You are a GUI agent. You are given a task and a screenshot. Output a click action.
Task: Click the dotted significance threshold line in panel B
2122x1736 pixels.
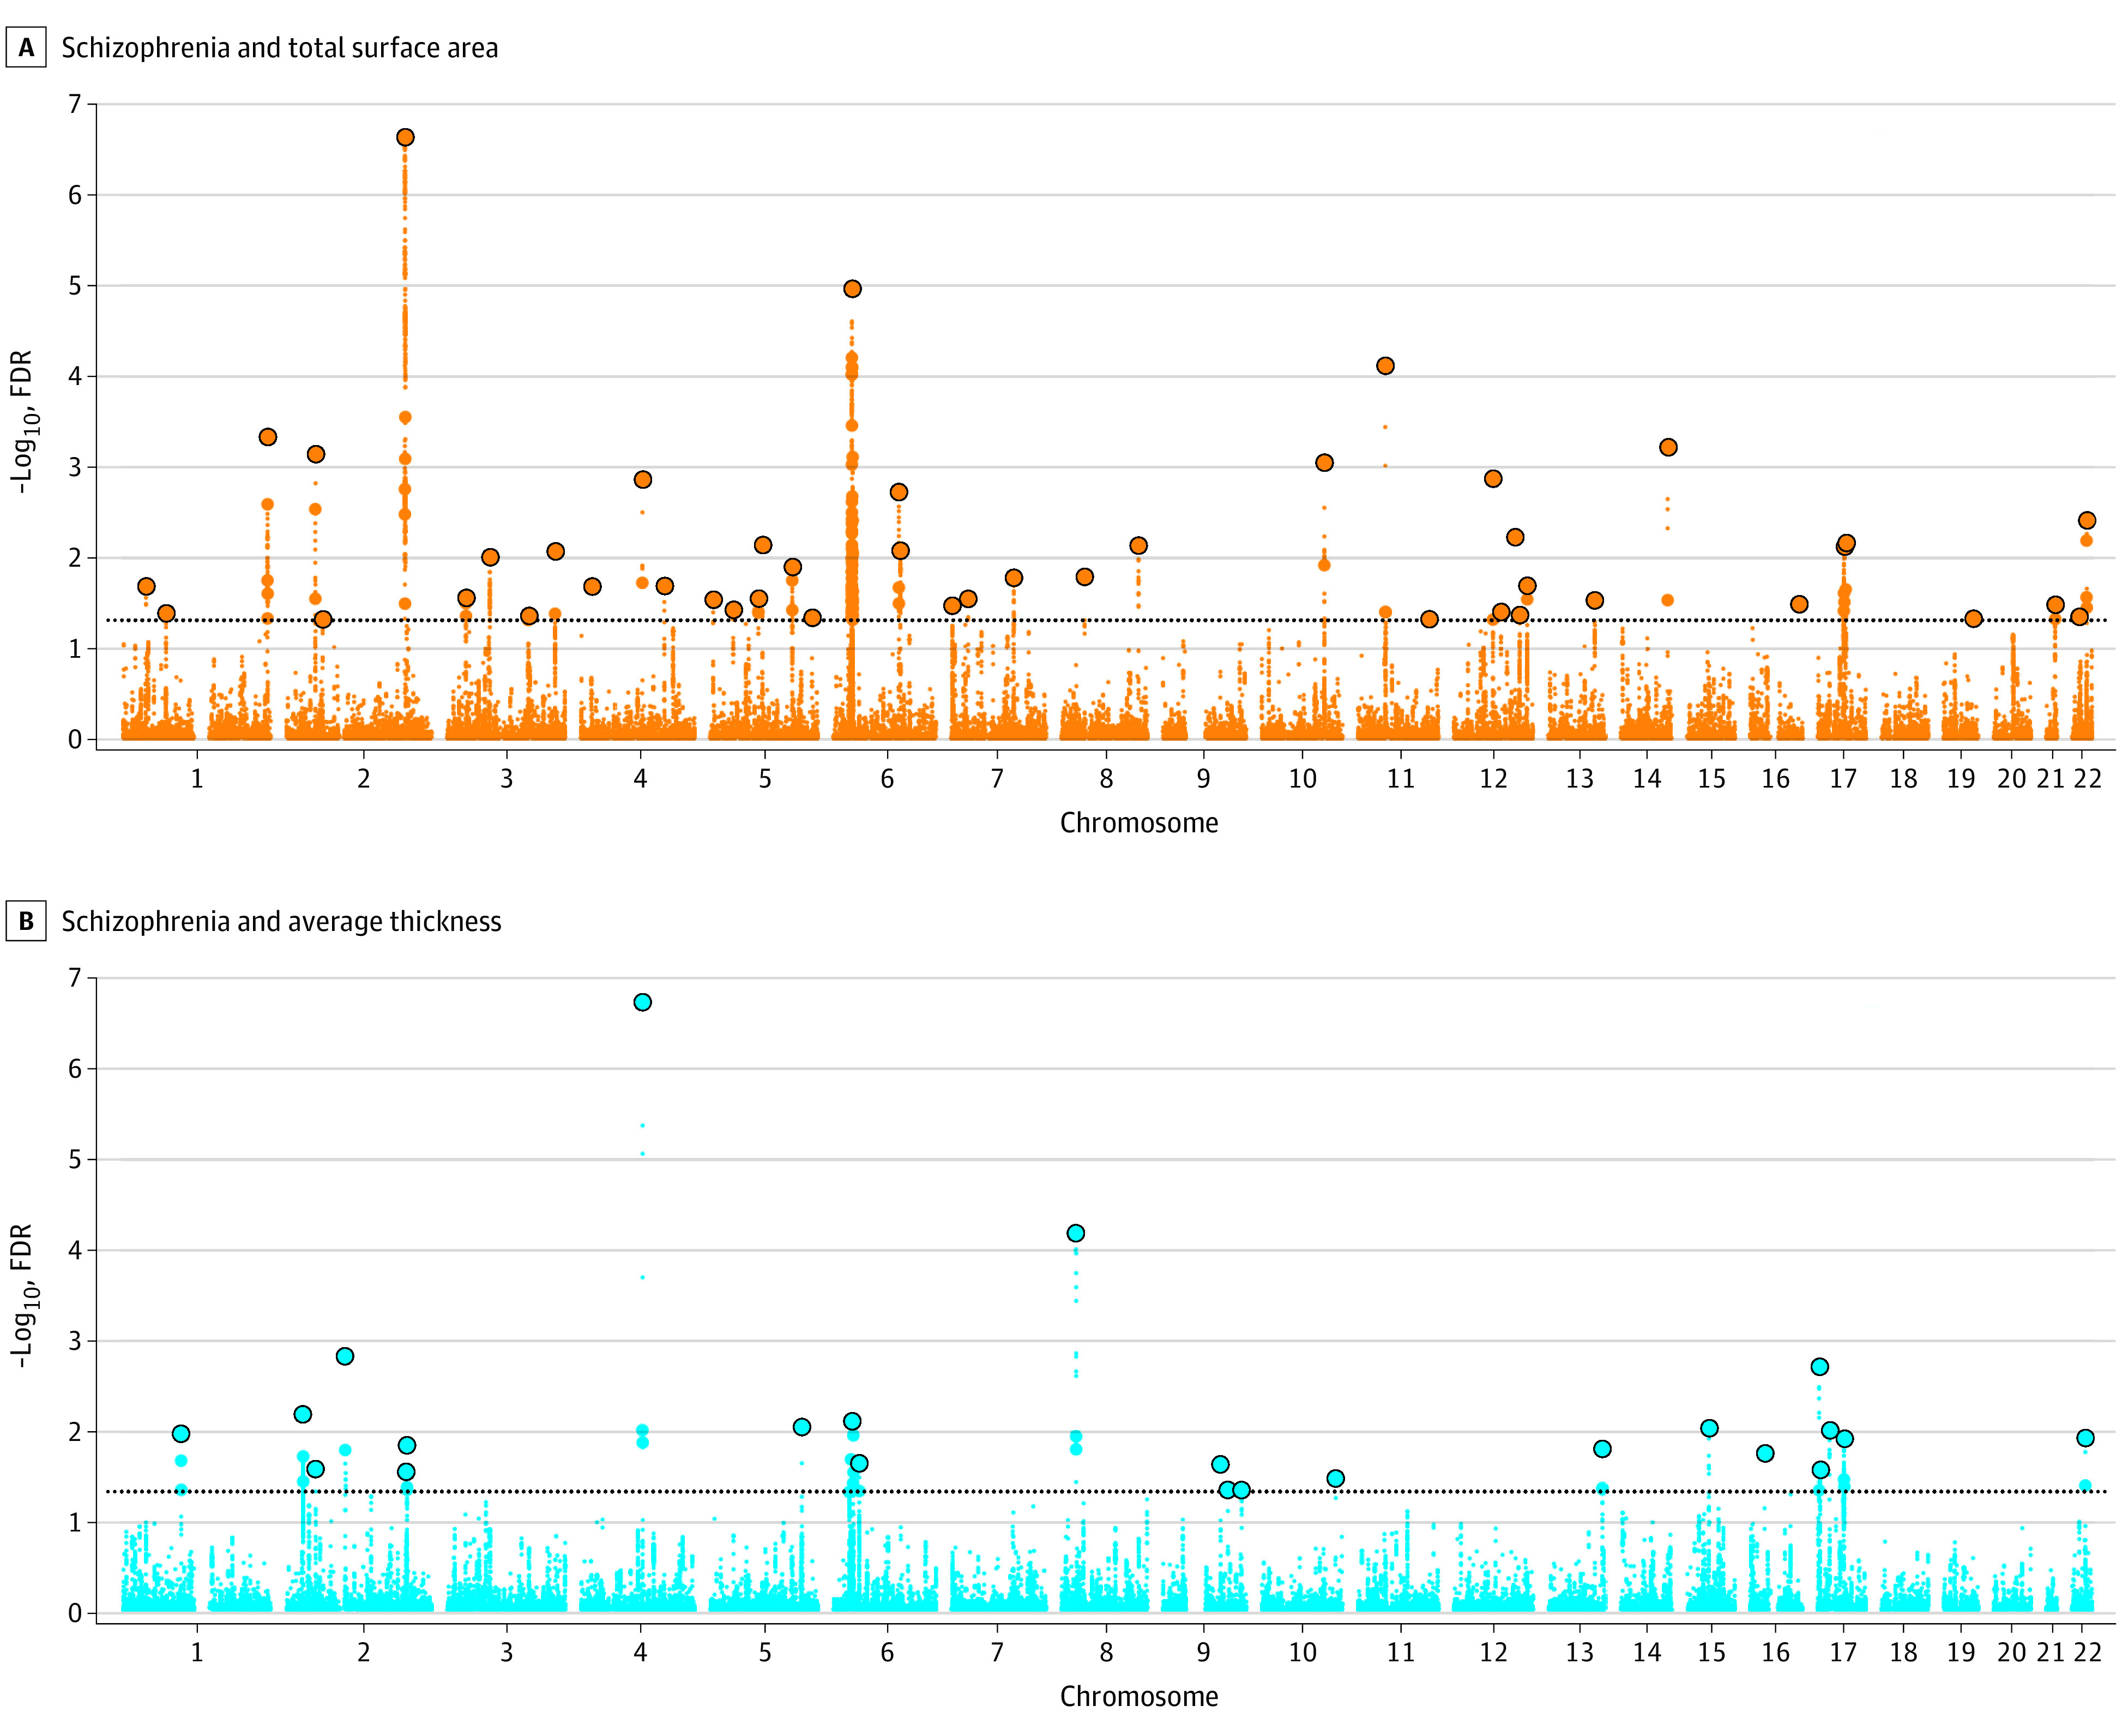[1106, 1491]
